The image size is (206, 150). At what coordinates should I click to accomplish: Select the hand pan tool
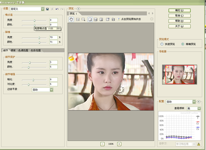pos(71,19)
